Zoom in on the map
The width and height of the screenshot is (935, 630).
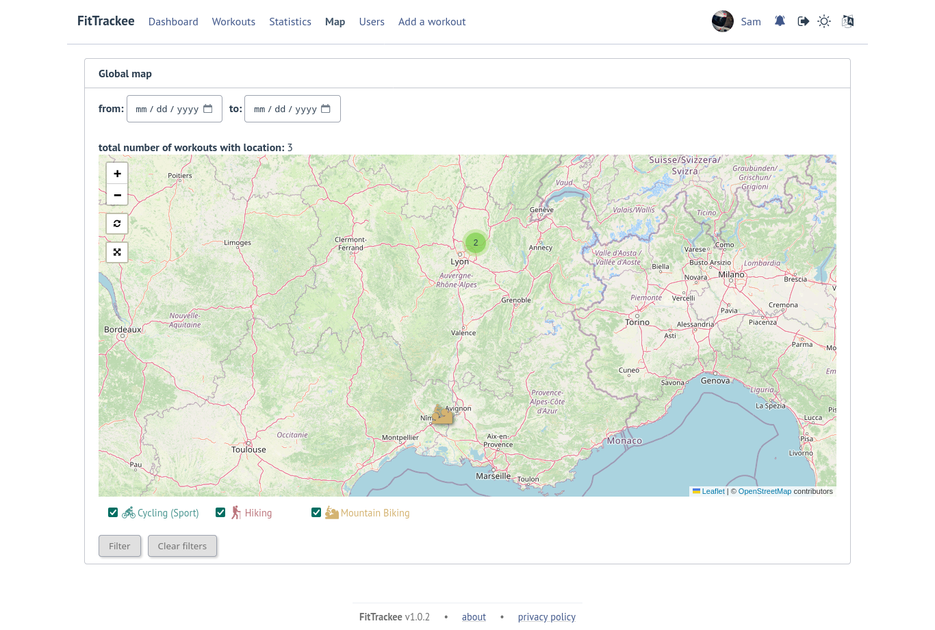(x=117, y=173)
